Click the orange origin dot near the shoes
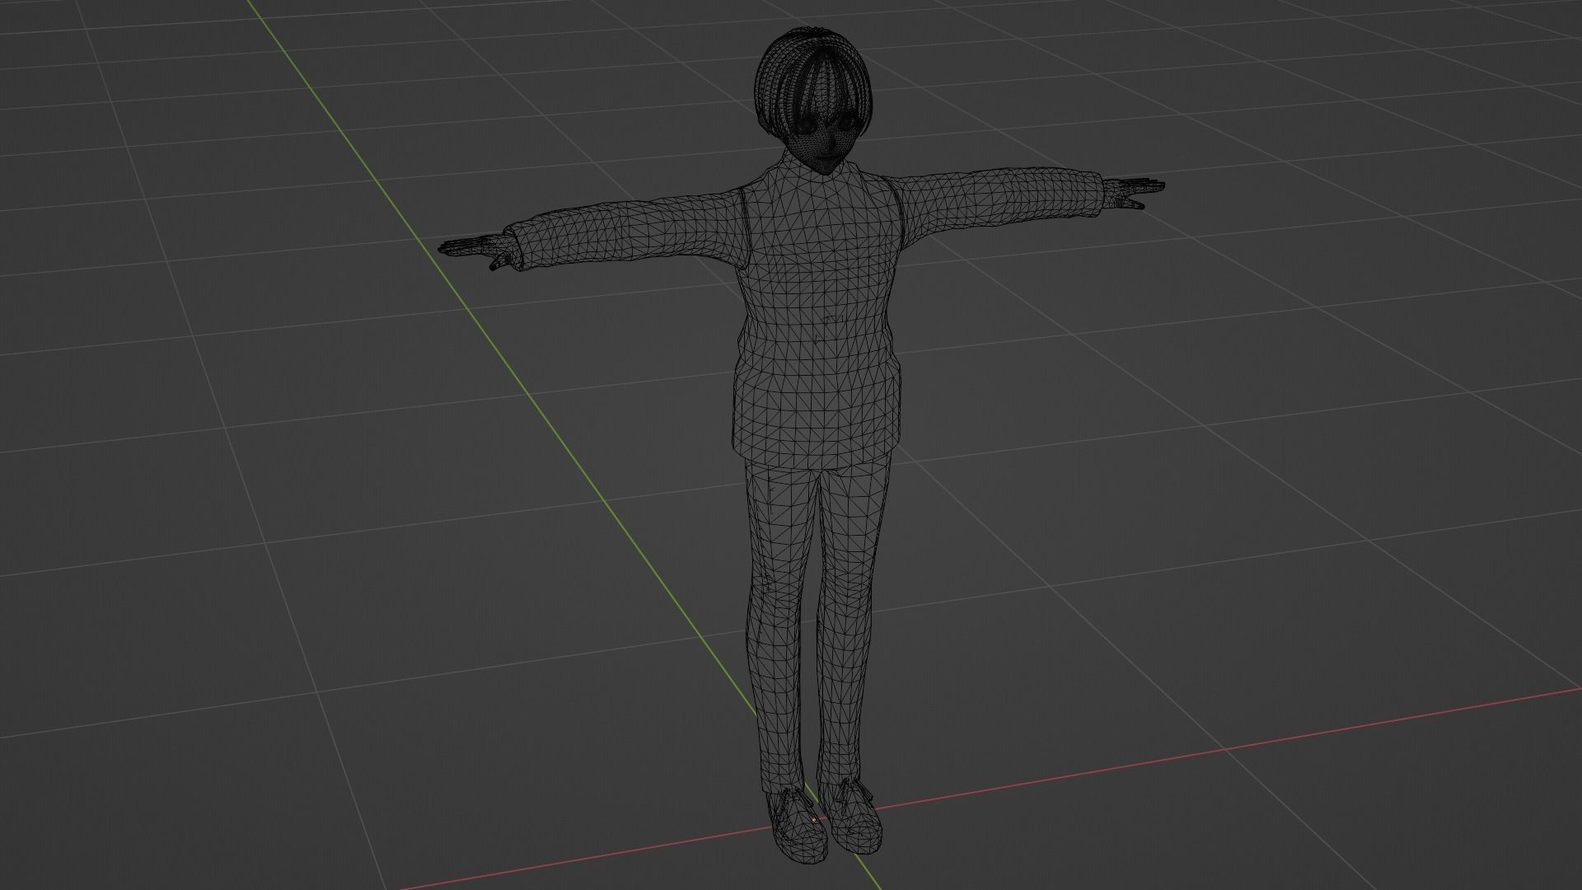Viewport: 1582px width, 890px height. 814,820
